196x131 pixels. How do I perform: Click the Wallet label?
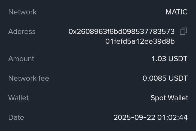pos(19,98)
